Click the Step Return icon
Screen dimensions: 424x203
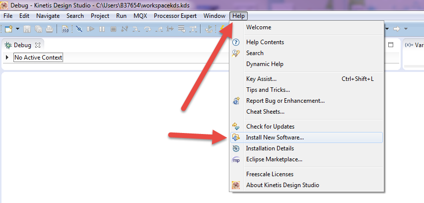point(159,29)
